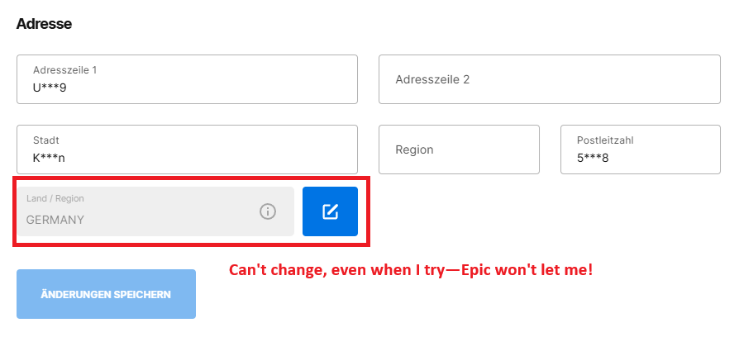Screen dimensions: 739x337
Task: Click the blue edit pencil button
Action: [x=330, y=211]
